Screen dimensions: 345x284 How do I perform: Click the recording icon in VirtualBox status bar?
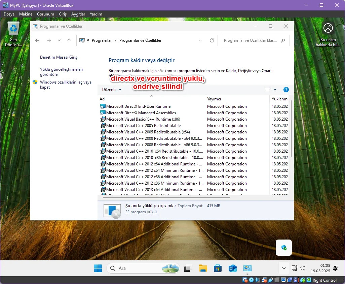click(x=290, y=280)
